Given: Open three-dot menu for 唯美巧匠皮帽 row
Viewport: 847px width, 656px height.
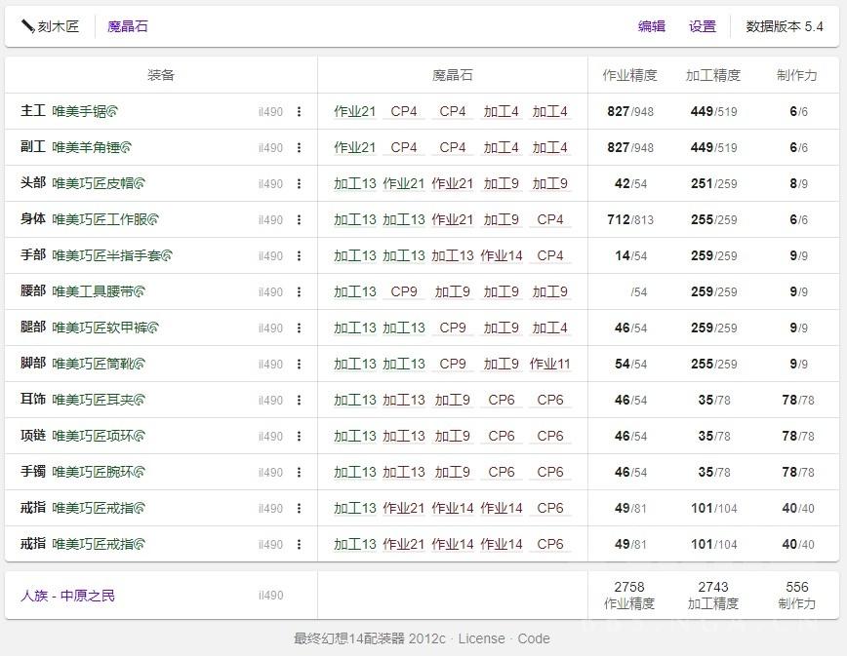Looking at the screenshot, I should pyautogui.click(x=299, y=184).
